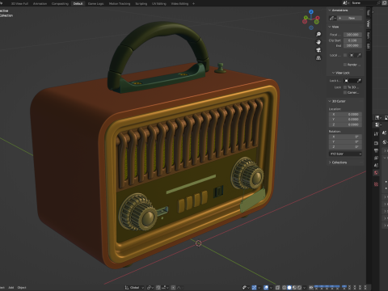
Task: Click the Global transform orientation axes icon
Action: [126, 288]
